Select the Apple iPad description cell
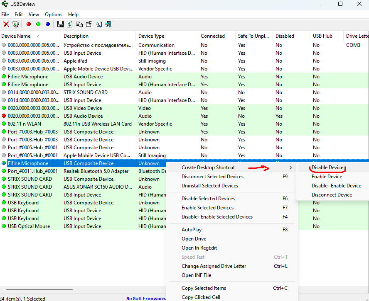Screen dimensions: 369x301 (x=75, y=61)
